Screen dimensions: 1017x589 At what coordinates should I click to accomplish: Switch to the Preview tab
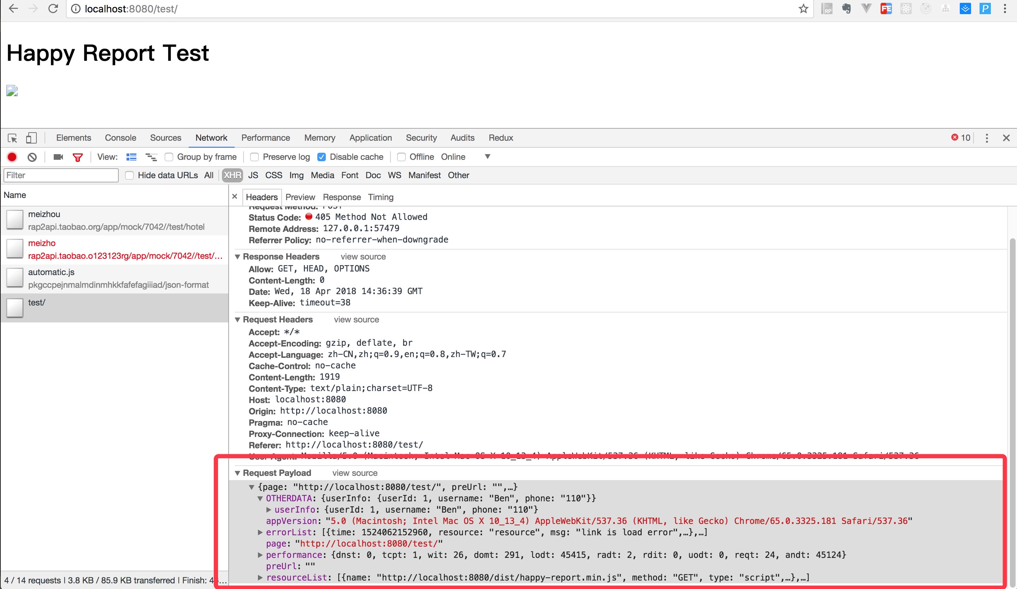[x=299, y=197]
